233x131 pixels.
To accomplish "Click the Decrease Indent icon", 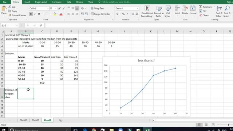I will (x=83, y=14).
